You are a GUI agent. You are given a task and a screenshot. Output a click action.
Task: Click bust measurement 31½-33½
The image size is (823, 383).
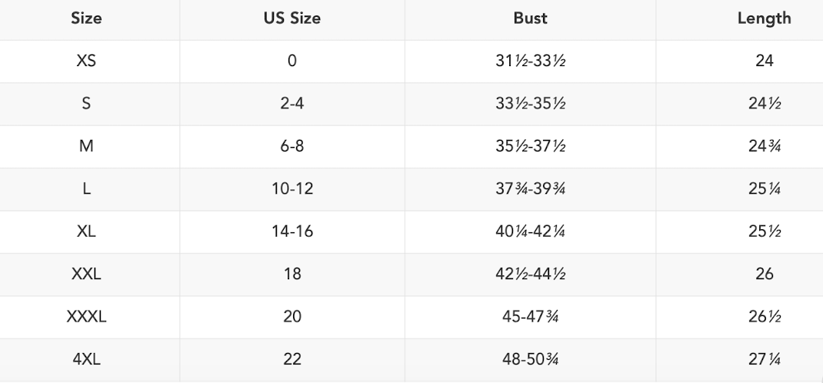click(530, 62)
